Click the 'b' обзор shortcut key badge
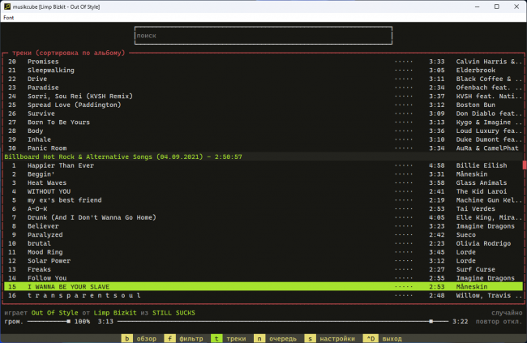 click(126, 338)
